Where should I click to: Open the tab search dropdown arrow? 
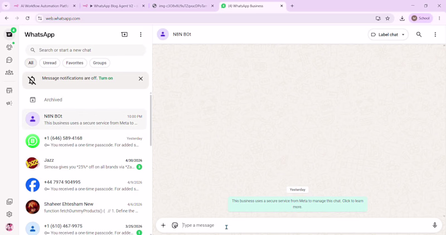point(6,6)
